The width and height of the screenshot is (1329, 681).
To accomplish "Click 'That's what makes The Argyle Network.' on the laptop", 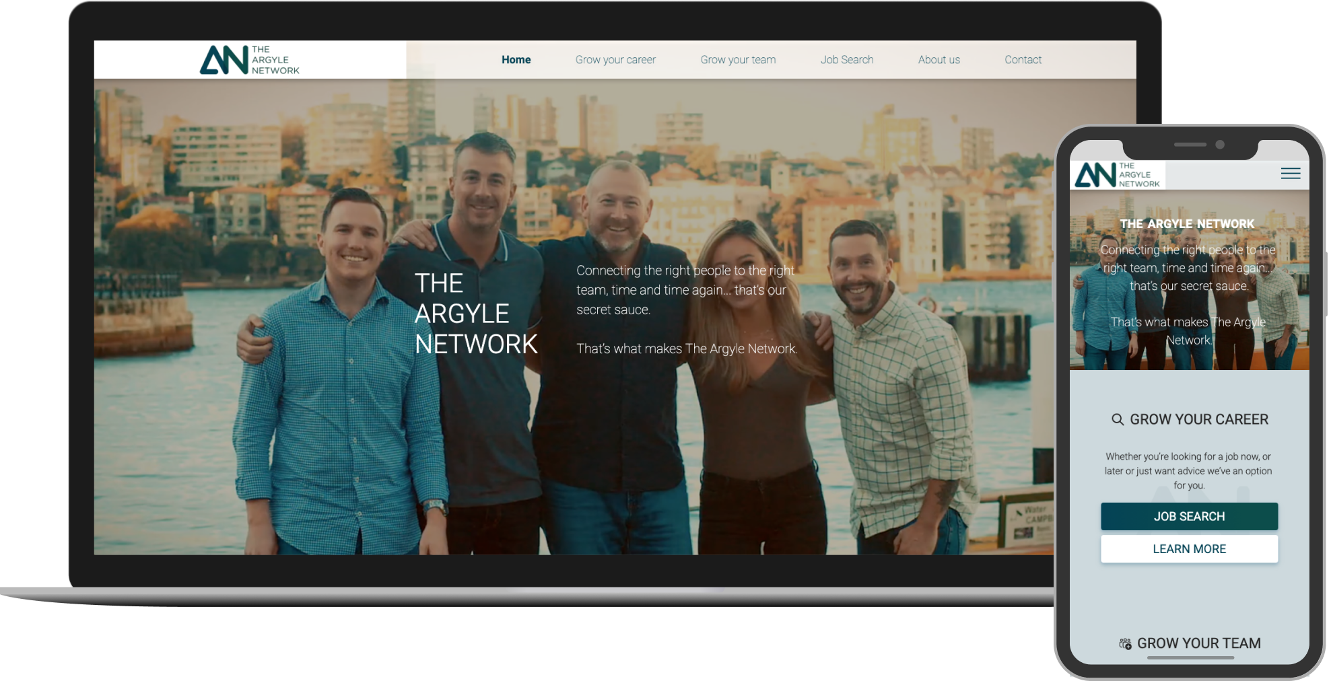I will point(687,349).
